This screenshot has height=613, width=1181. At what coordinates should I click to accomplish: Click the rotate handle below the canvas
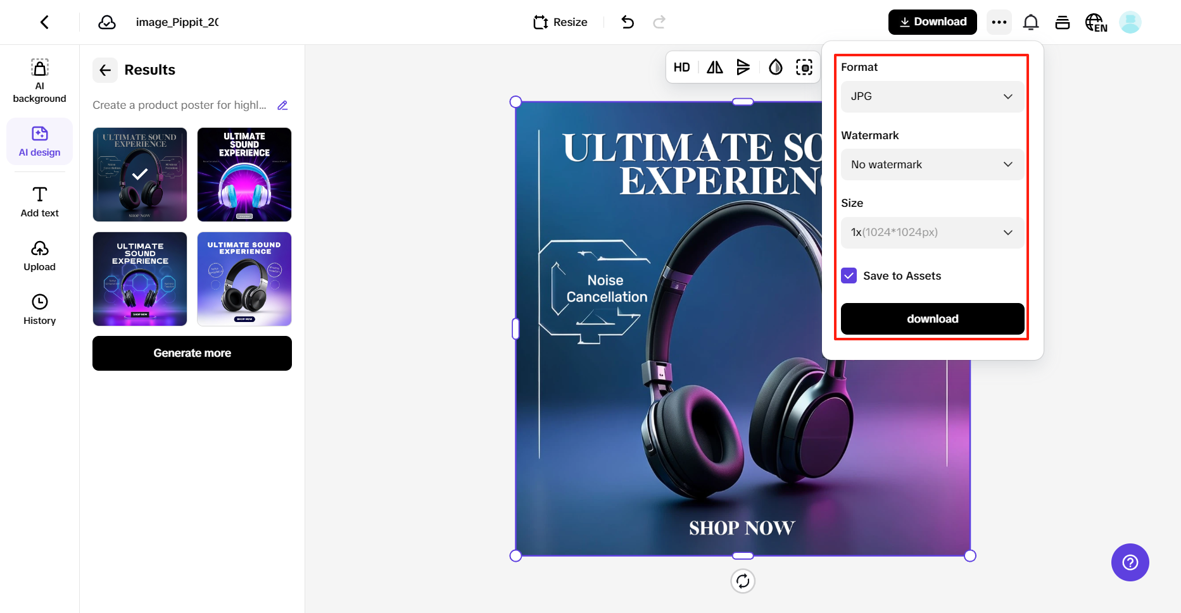click(743, 581)
